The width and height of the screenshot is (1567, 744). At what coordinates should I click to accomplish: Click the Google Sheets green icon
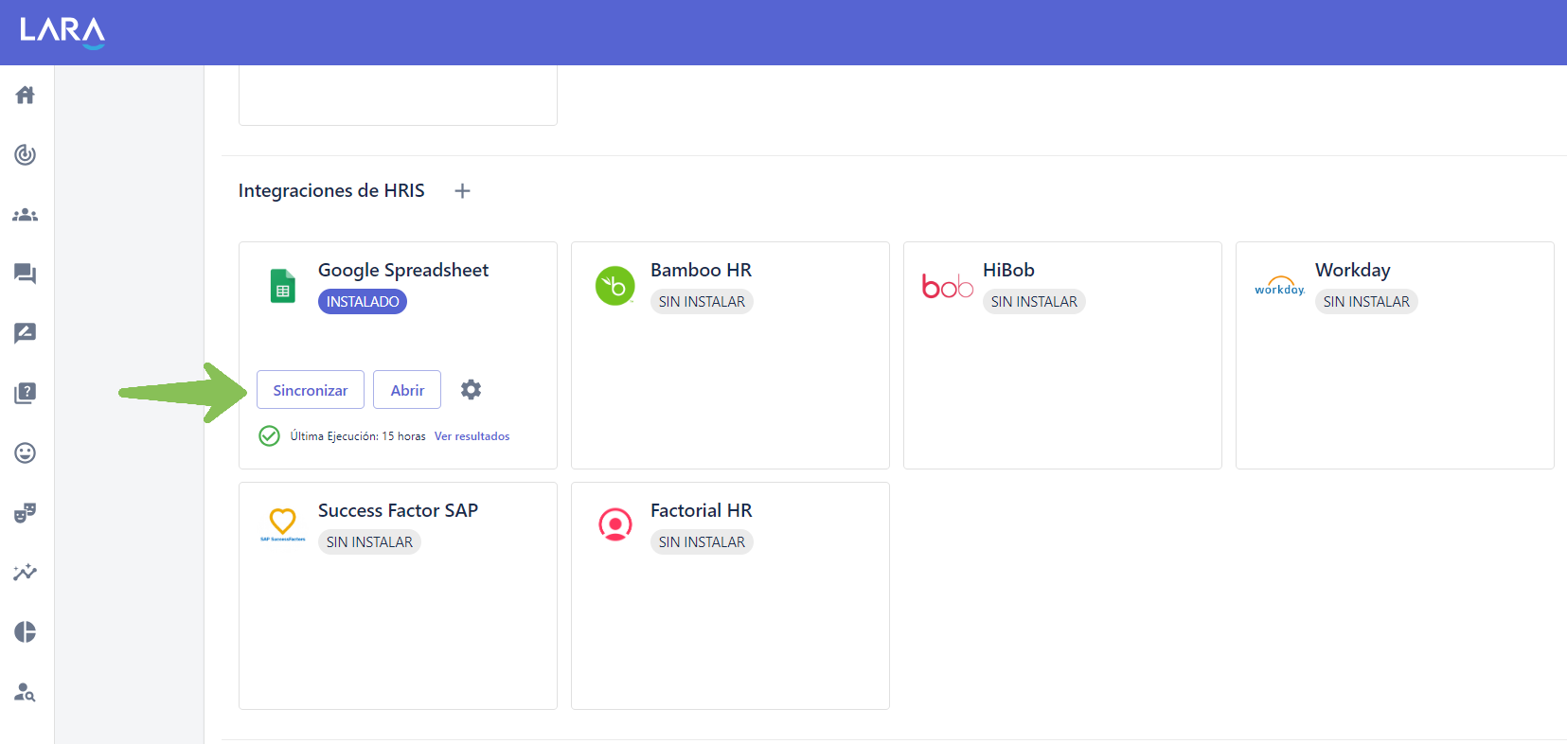pyautogui.click(x=283, y=286)
